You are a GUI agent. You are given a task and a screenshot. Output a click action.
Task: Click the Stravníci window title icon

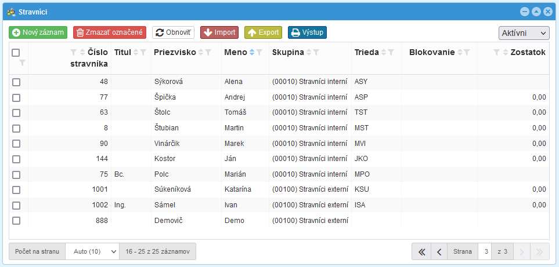pos(11,12)
